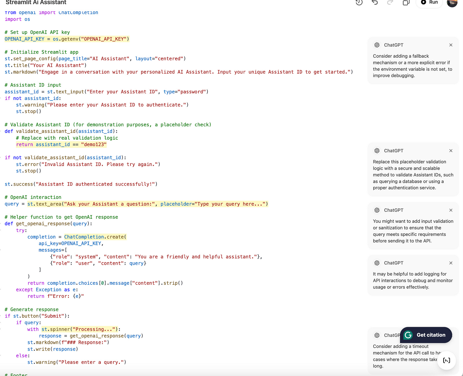Click 'if st.button("Submit")' line
Viewport: 463px width, 376px height.
coord(37,316)
